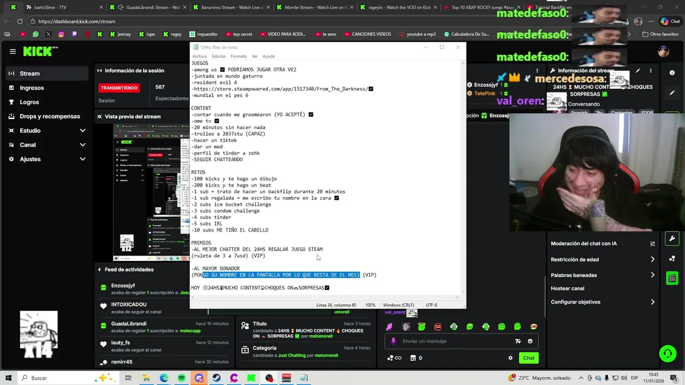
Task: Click the green clapperboard icon in right rail
Action: pos(672,278)
